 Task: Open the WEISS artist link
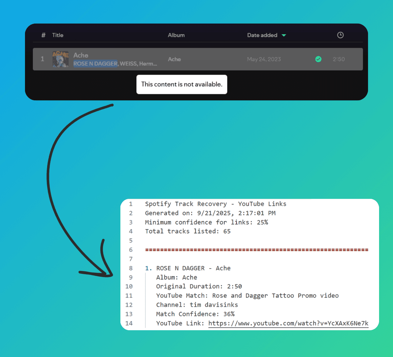[128, 64]
